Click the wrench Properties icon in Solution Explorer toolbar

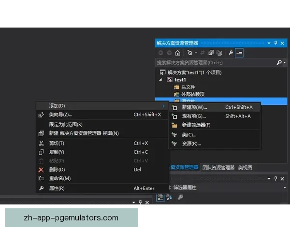(x=231, y=53)
